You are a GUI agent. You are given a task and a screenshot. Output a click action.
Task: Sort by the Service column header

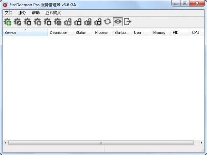click(x=25, y=32)
